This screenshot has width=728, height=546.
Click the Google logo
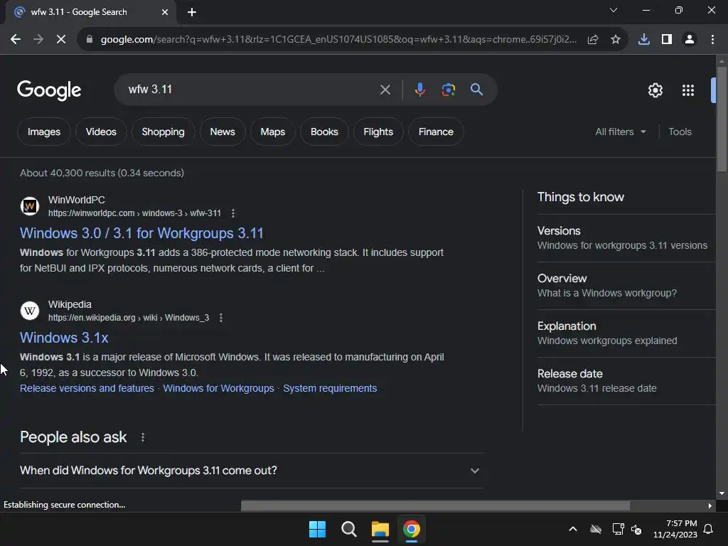coord(49,90)
